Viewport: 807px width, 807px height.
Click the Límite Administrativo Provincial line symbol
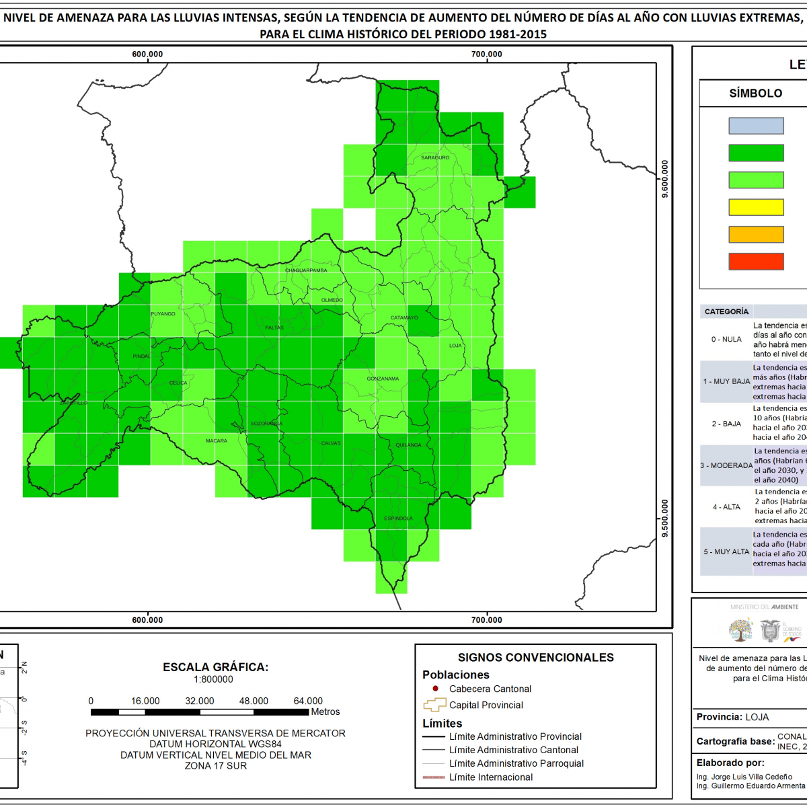click(x=434, y=736)
